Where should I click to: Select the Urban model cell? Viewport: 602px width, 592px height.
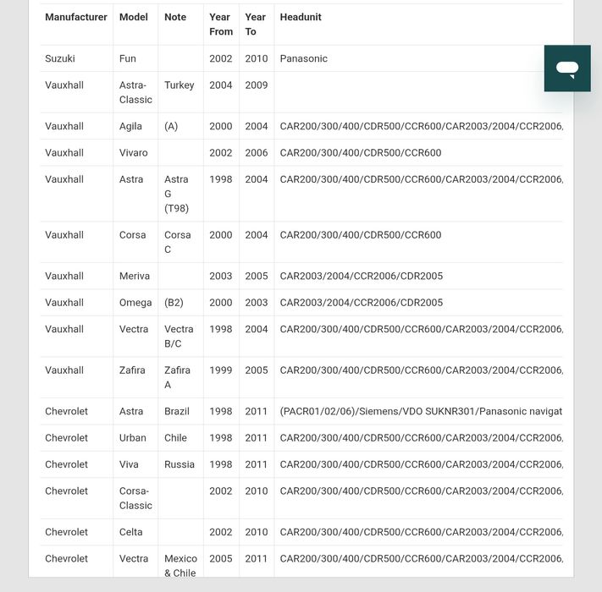click(x=133, y=438)
